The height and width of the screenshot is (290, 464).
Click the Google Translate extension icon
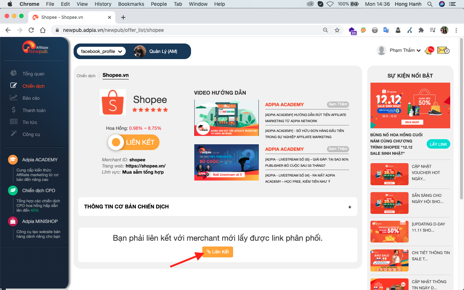(386, 30)
